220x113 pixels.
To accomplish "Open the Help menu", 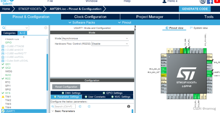I will (x=127, y=1).
